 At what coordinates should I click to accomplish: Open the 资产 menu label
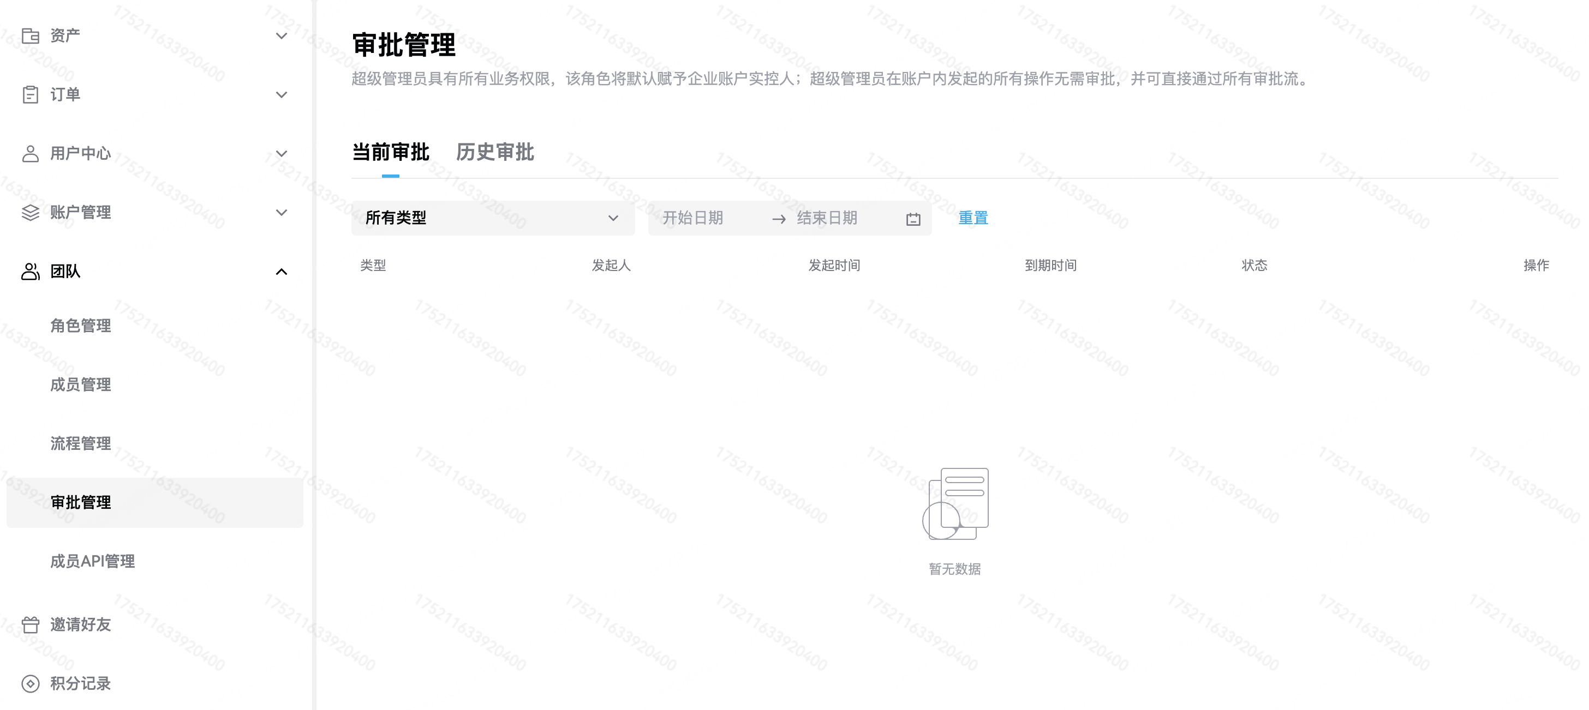pyautogui.click(x=65, y=36)
